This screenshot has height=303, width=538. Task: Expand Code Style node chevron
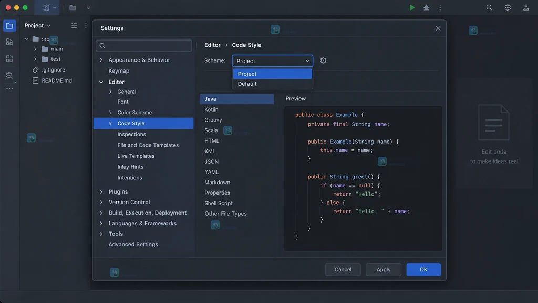[x=110, y=123]
